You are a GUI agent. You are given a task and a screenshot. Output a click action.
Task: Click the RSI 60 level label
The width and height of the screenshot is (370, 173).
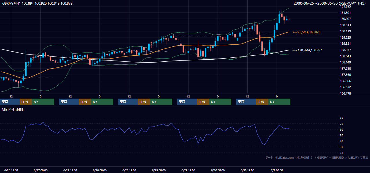[x=341, y=129]
